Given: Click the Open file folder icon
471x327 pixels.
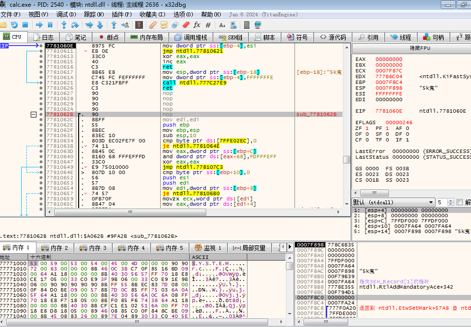Looking at the screenshot, I should point(4,25).
